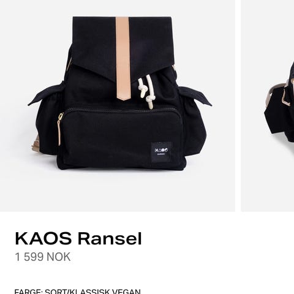Click the word KAOS in the title
294x294 pixels.
[x=43, y=238]
